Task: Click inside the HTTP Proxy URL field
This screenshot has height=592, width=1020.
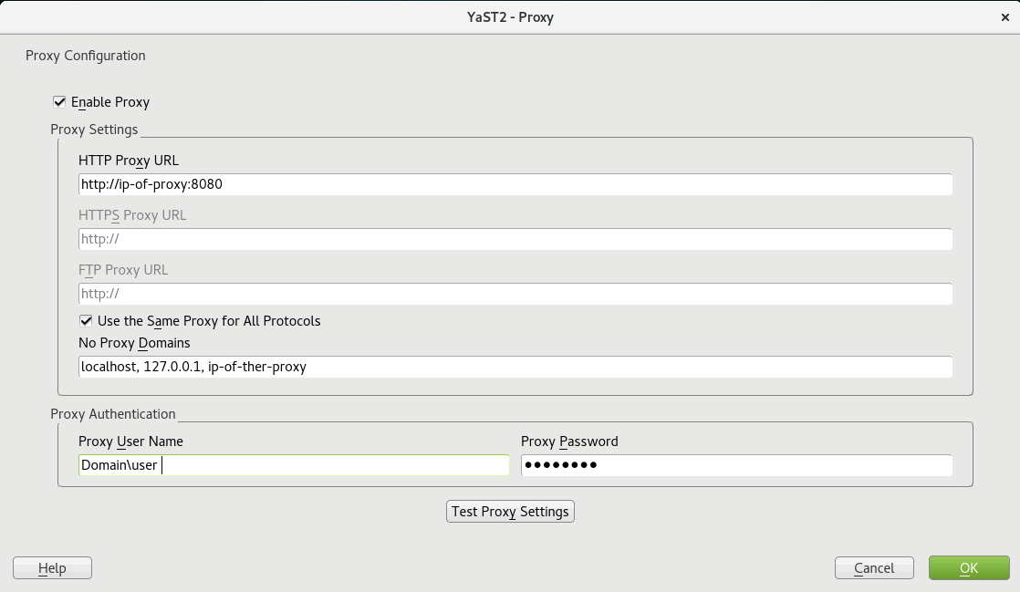Action: click(515, 184)
